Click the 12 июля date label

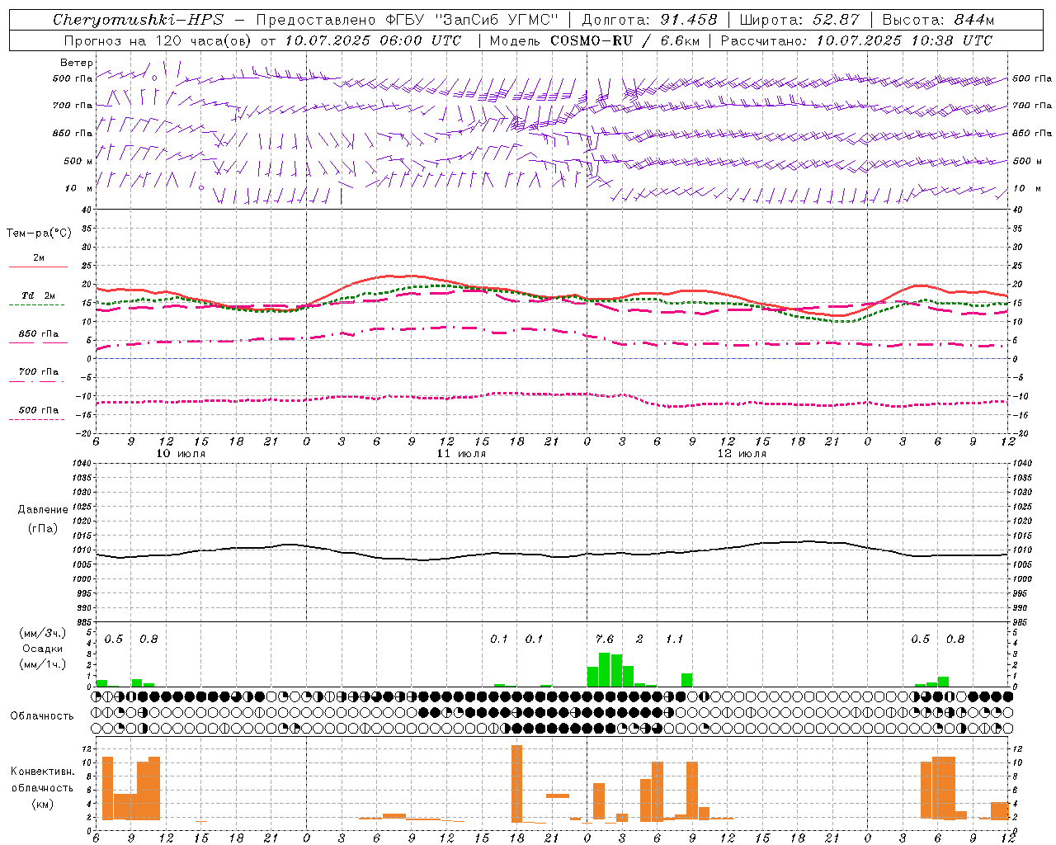click(x=742, y=454)
